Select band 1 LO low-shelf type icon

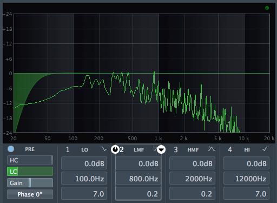103,149
